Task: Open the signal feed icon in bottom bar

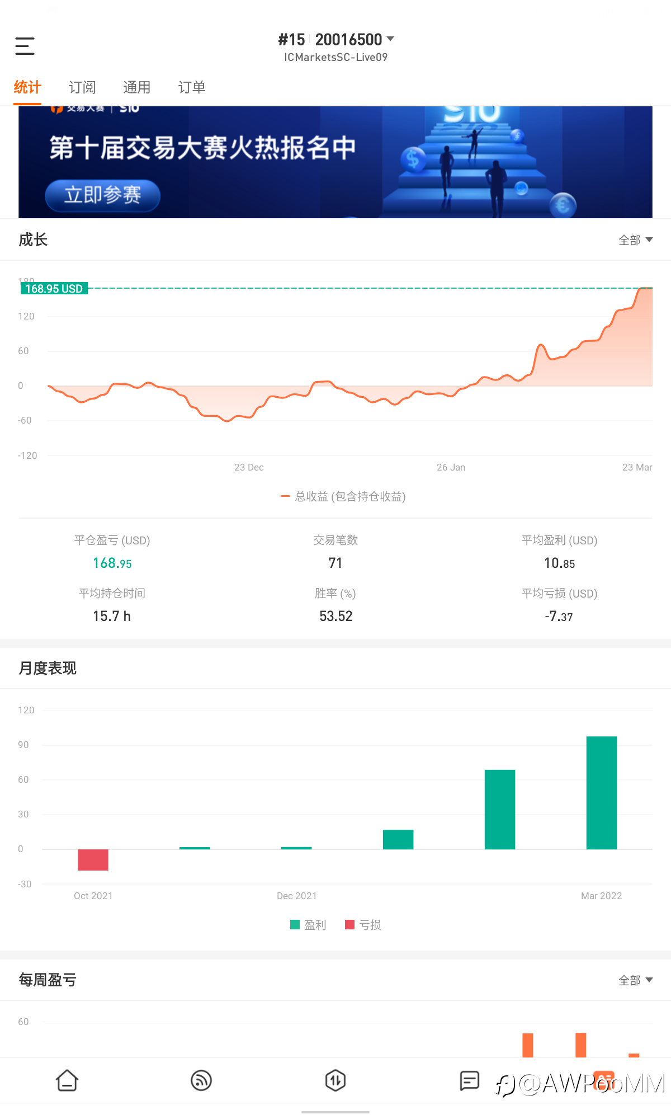Action: tap(201, 1080)
